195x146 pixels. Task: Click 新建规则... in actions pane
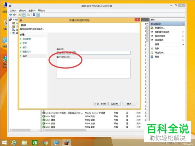pyautogui.click(x=160, y=28)
